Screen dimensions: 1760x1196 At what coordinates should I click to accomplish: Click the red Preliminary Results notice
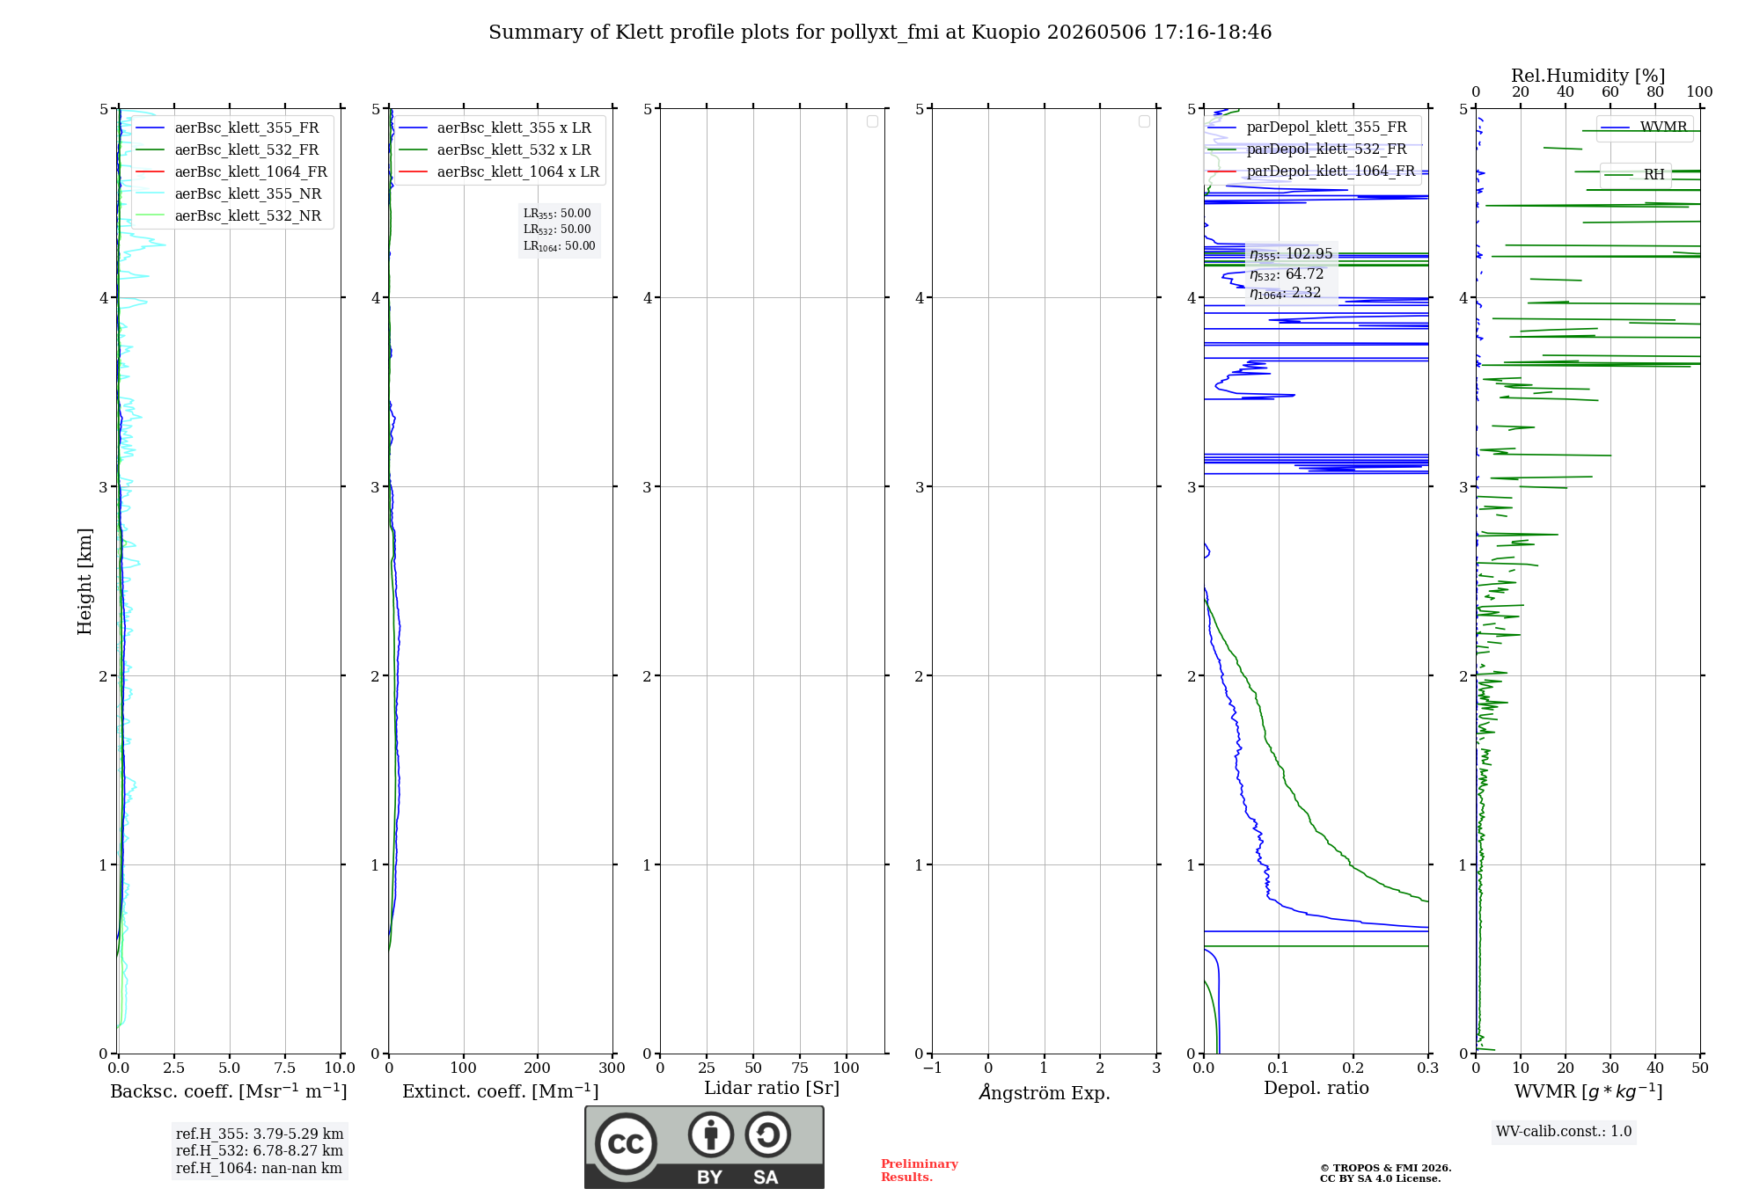tap(920, 1170)
